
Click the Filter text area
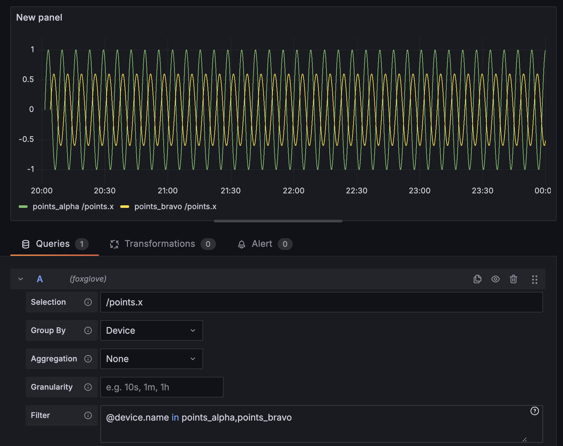click(322, 424)
